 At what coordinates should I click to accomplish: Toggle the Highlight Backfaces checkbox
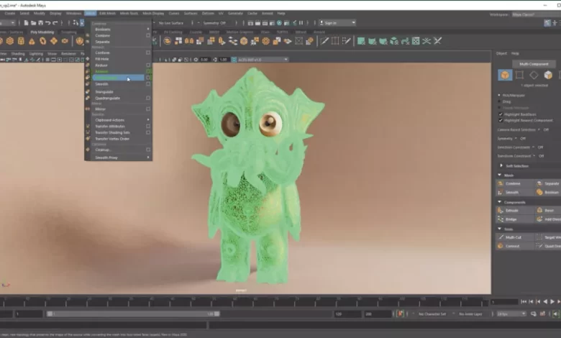(x=501, y=114)
